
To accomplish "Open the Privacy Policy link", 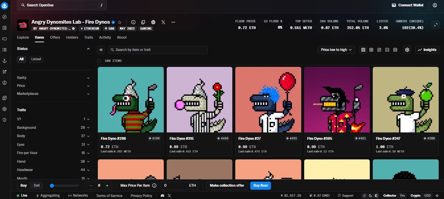I will [141, 196].
